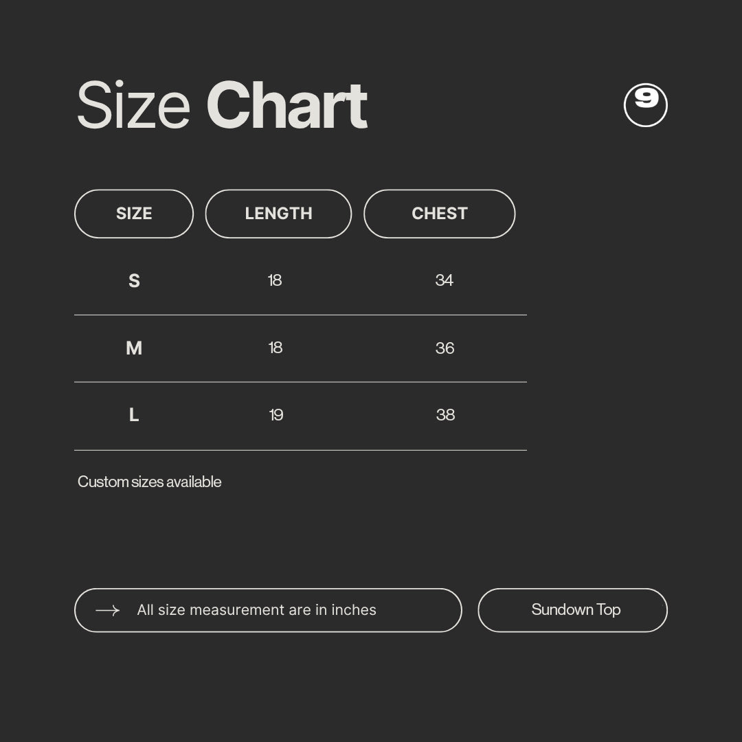This screenshot has width=742, height=742.
Task: Select the CHEST column header pill
Action: point(439,214)
